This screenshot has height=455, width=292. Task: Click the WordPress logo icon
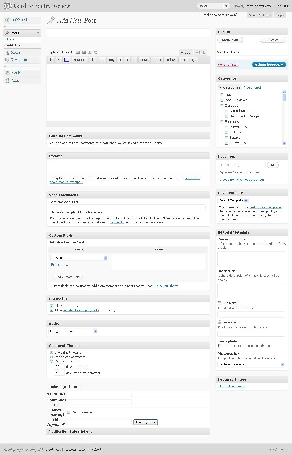8,6
